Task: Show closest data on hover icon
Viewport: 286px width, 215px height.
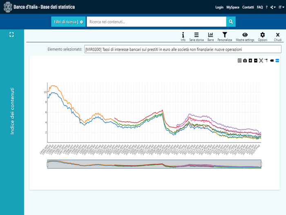Action: (x=272, y=61)
